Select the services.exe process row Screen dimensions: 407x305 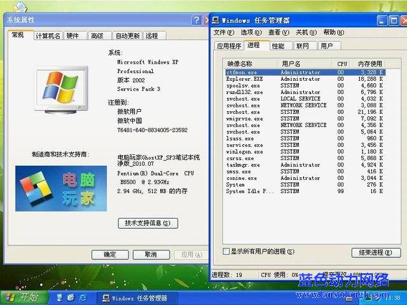point(305,145)
